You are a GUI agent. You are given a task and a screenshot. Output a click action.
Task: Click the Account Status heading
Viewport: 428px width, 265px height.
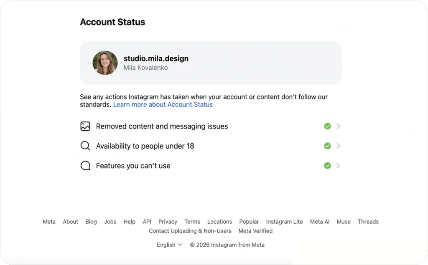tap(112, 22)
